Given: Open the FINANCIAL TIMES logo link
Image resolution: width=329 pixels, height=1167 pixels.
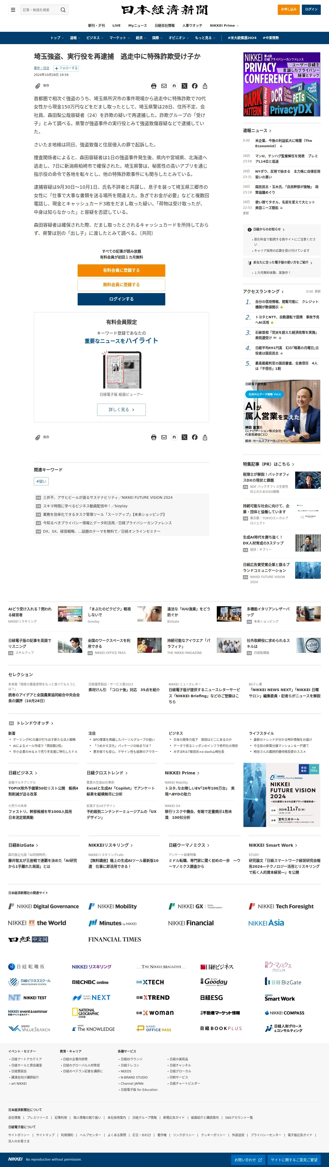Looking at the screenshot, I should (x=115, y=939).
